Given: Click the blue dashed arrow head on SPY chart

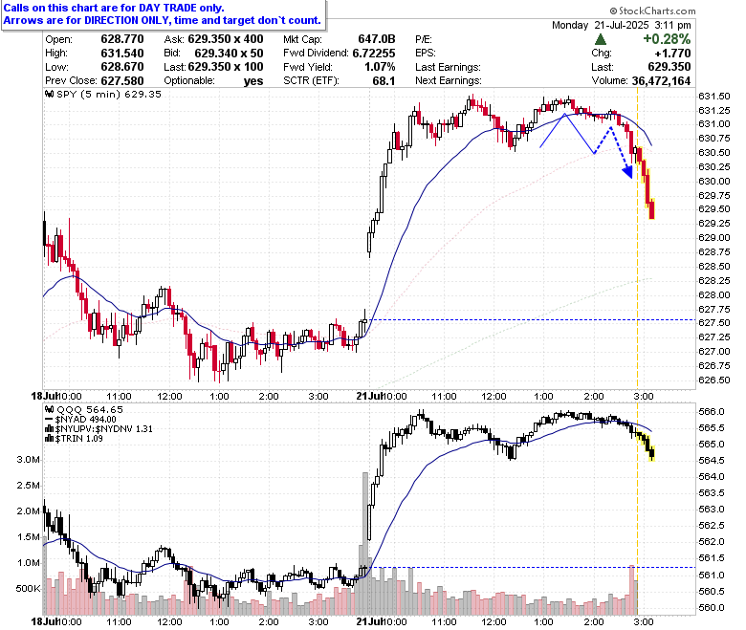Looking at the screenshot, I should click(628, 171).
